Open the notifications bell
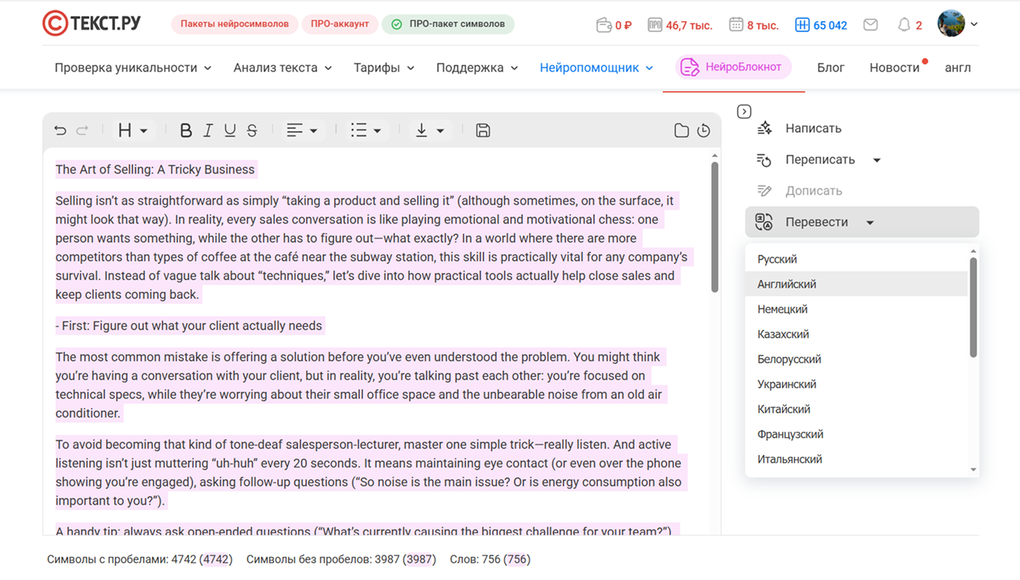The width and height of the screenshot is (1020, 580). 903,25
